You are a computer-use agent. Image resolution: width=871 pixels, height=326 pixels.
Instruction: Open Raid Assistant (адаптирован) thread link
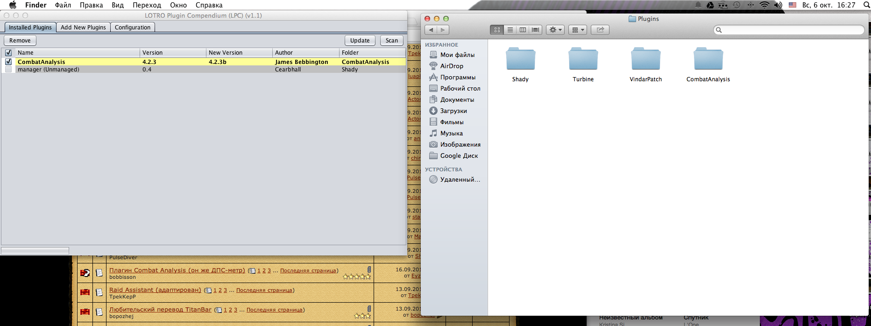(155, 290)
